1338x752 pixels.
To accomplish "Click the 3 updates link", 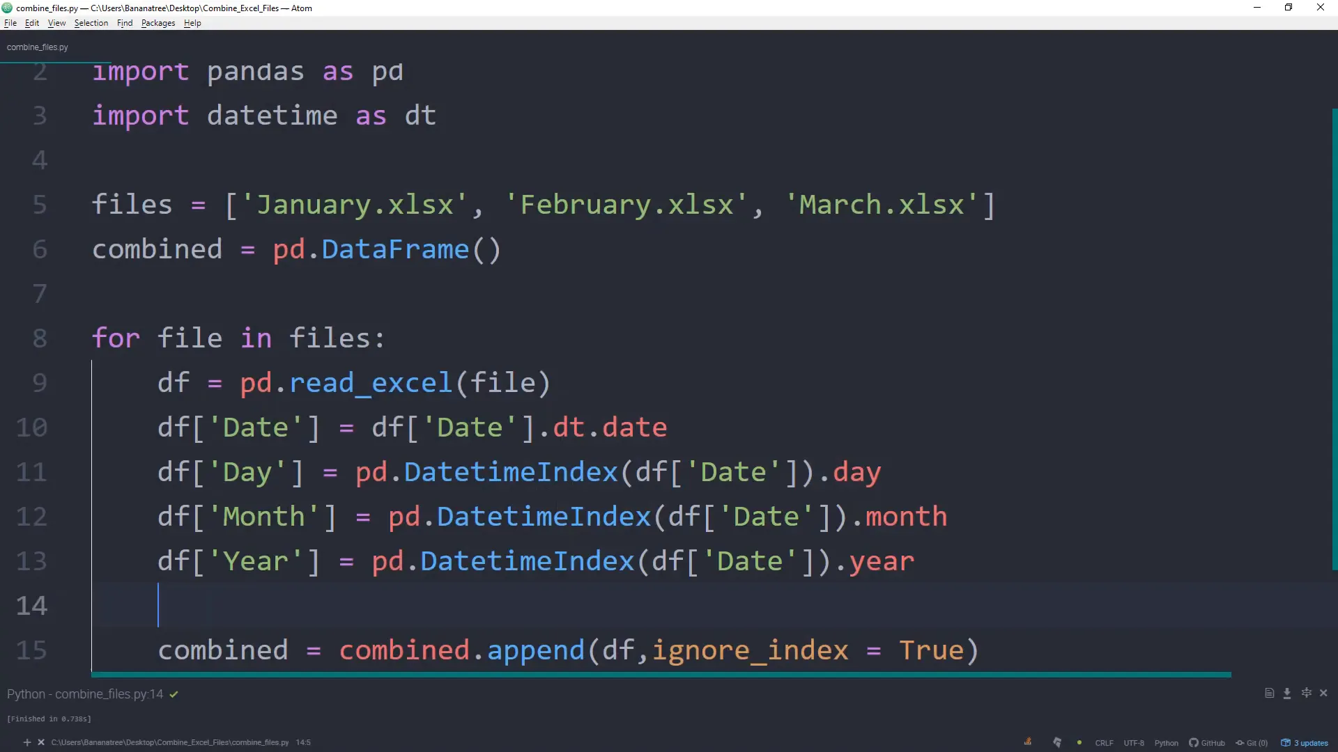I will pos(1311,742).
